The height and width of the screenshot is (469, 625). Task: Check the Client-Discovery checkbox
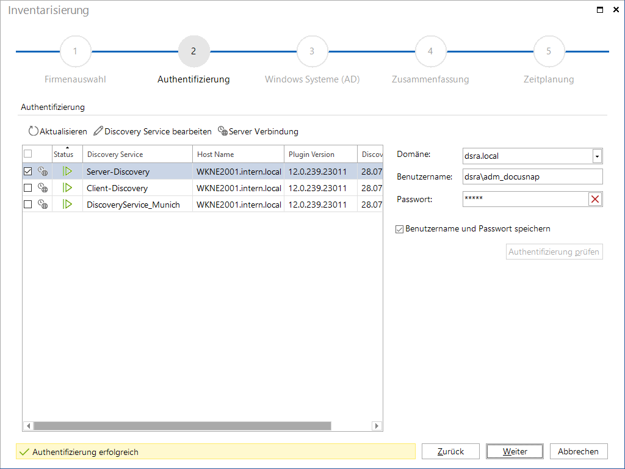28,188
